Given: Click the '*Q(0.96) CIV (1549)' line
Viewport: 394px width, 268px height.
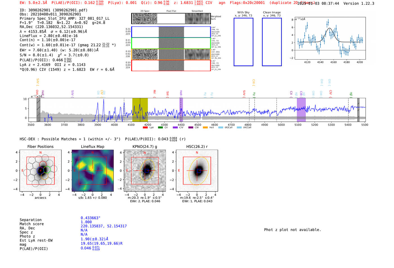Looking at the screenshot, I should pyautogui.click(x=67, y=69).
